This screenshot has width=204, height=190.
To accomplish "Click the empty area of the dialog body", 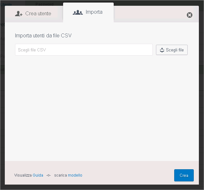I will (x=102, y=108).
